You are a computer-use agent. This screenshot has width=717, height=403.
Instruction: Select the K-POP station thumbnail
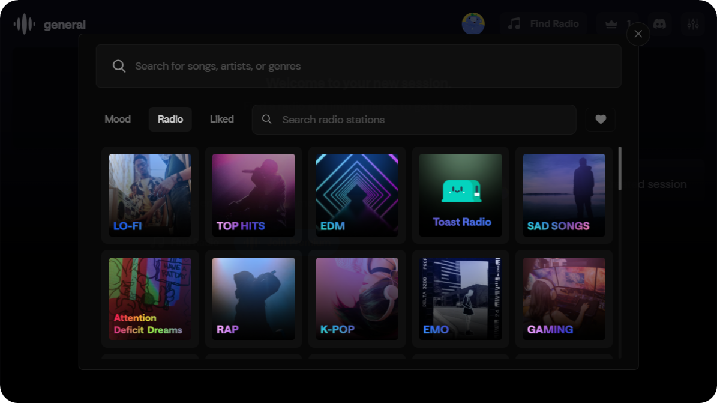coord(356,297)
